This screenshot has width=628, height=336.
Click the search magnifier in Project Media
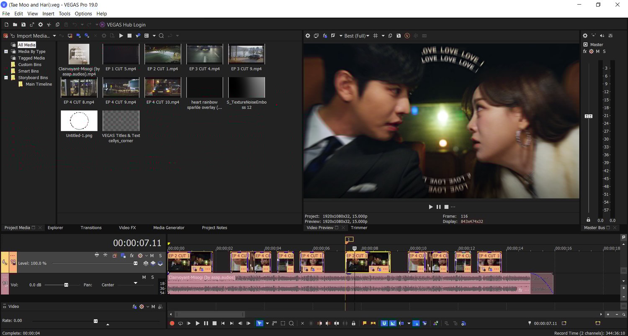coord(161,36)
